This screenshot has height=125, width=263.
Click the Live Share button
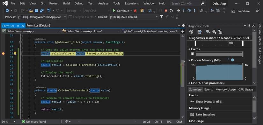(241, 11)
